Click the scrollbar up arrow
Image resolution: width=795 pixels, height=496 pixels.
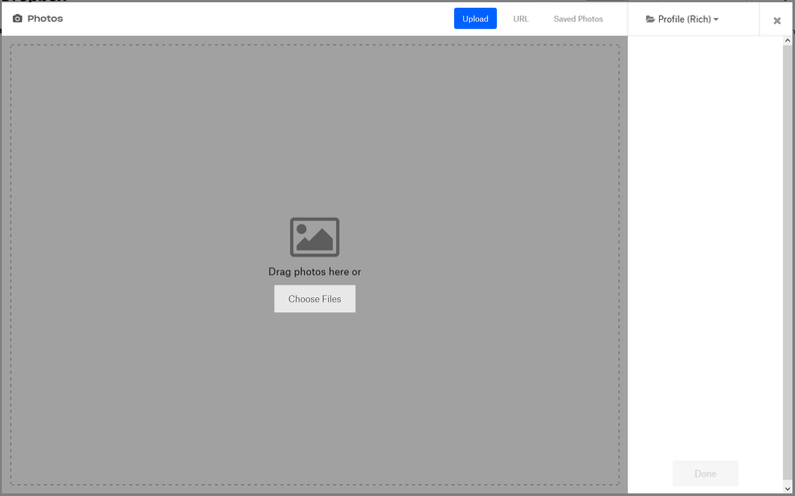pyautogui.click(x=787, y=40)
